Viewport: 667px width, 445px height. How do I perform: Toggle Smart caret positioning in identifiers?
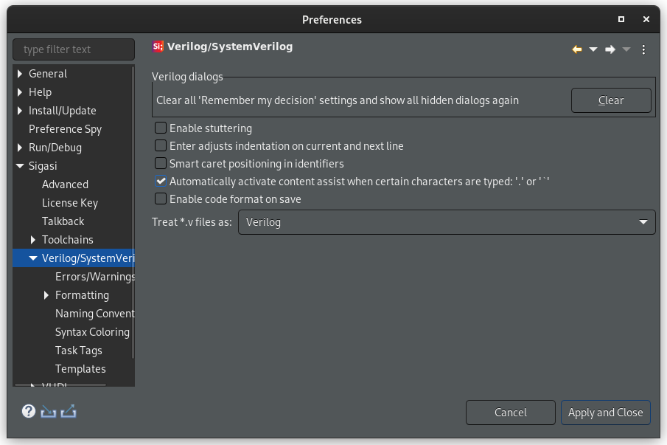161,164
